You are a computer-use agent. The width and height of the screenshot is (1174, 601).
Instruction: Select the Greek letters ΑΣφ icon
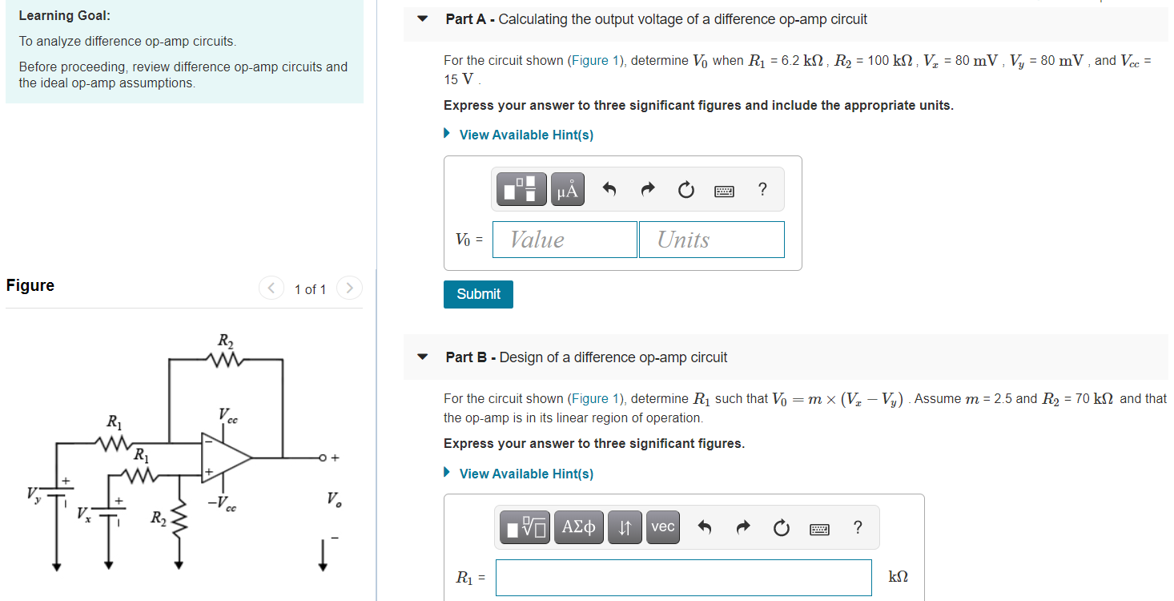pos(578,526)
